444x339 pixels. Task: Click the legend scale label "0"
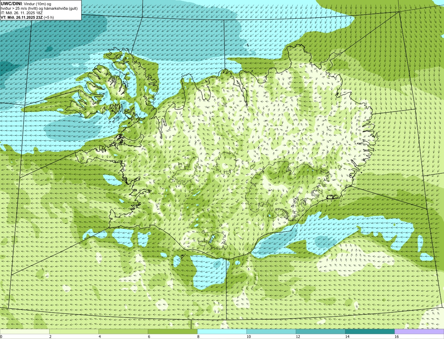pyautogui.click(x=1, y=337)
